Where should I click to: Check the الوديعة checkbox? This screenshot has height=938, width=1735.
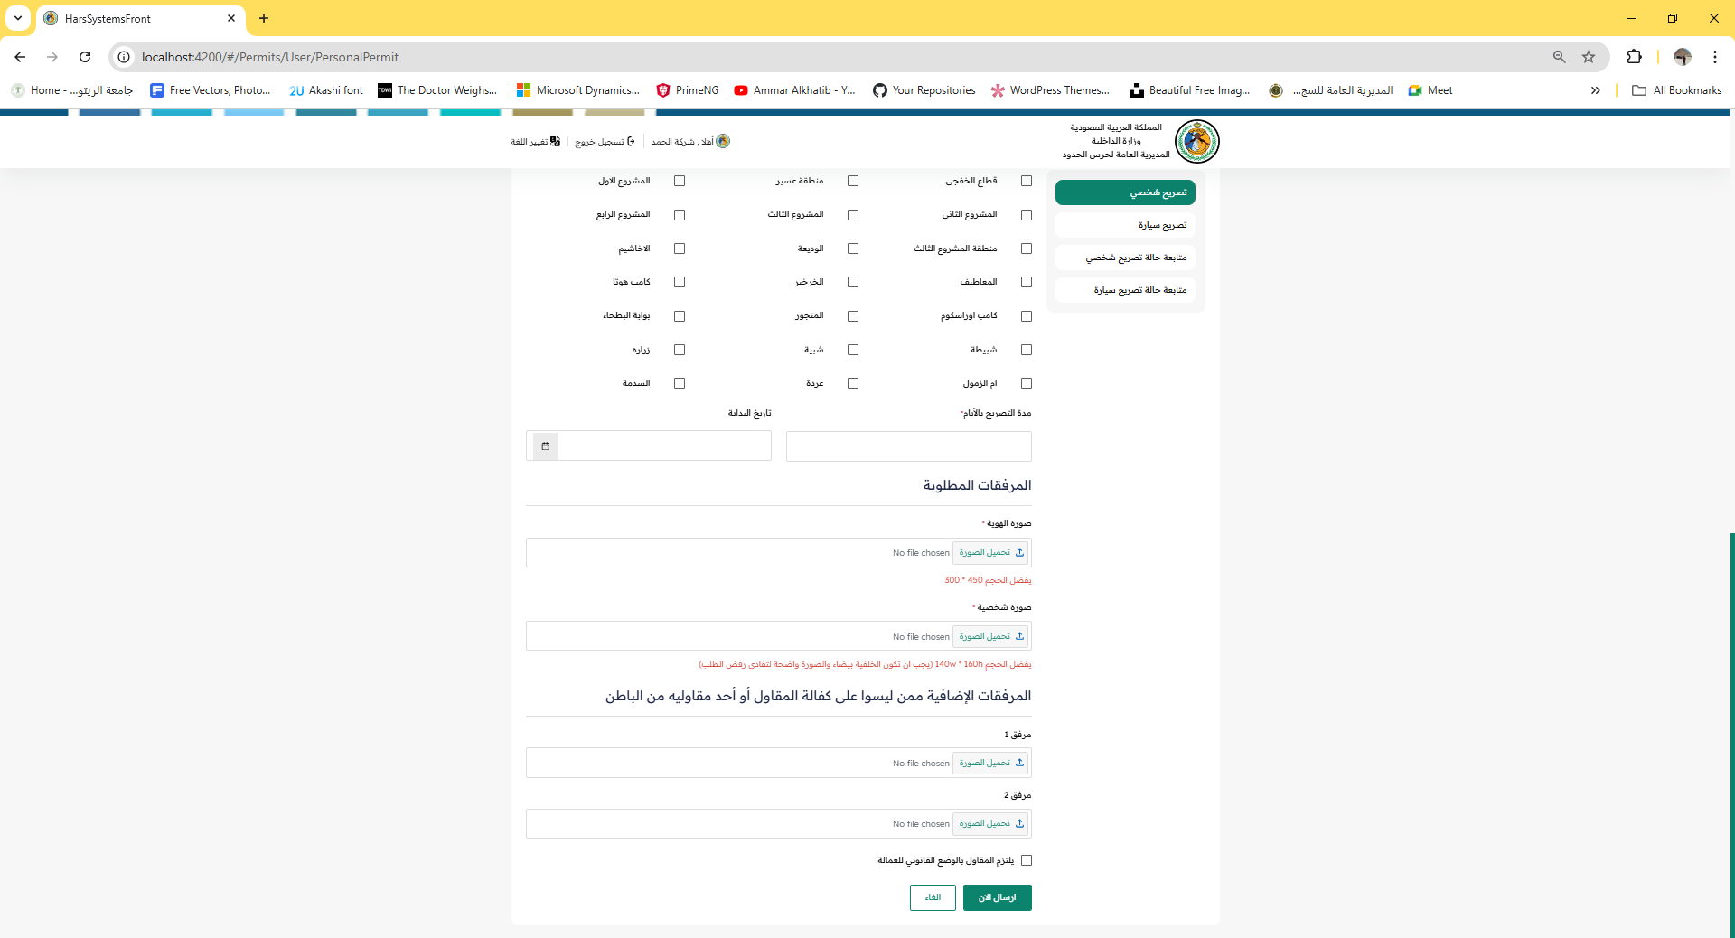point(853,249)
